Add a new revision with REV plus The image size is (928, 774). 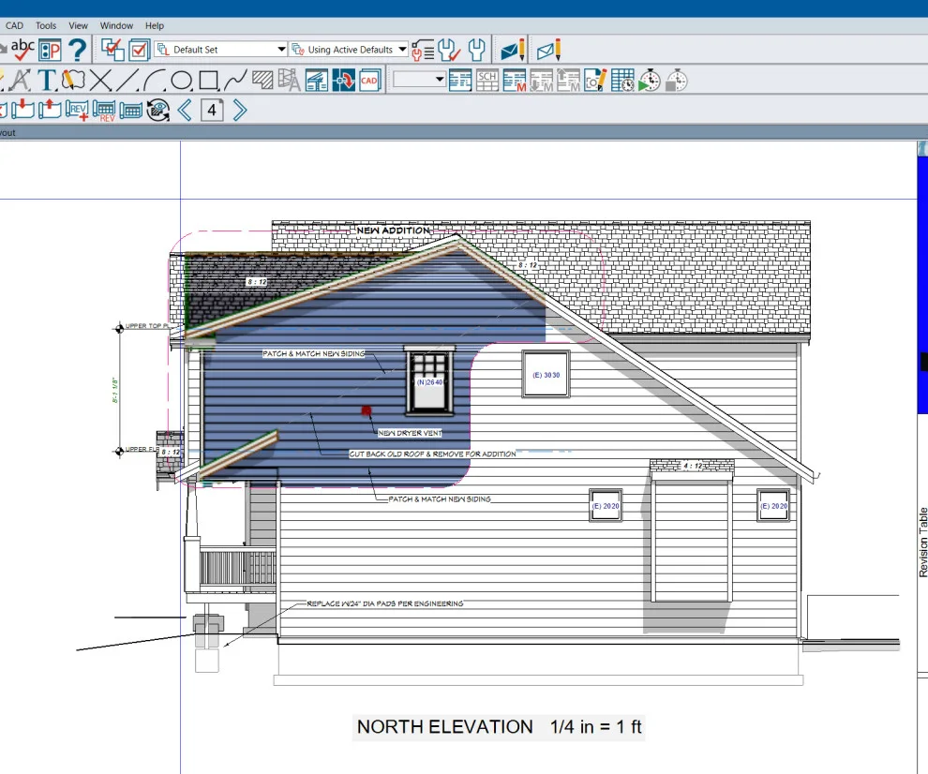pos(77,111)
